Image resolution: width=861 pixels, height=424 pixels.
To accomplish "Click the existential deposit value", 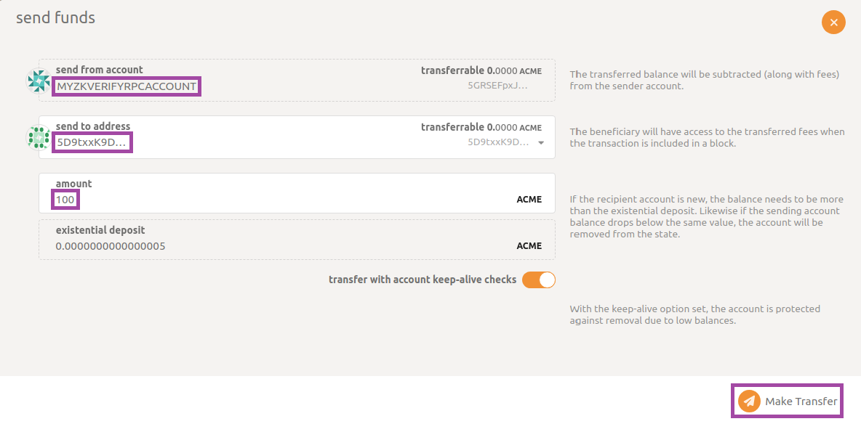I will coord(111,246).
